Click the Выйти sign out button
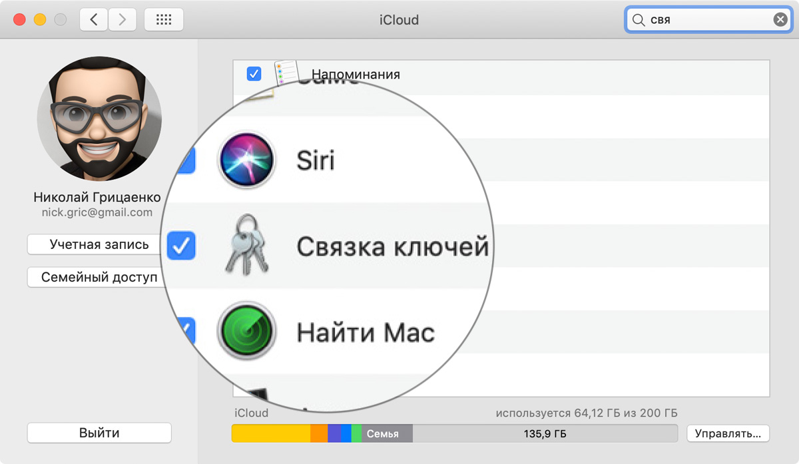Screen dimensions: 799x464 [x=99, y=433]
